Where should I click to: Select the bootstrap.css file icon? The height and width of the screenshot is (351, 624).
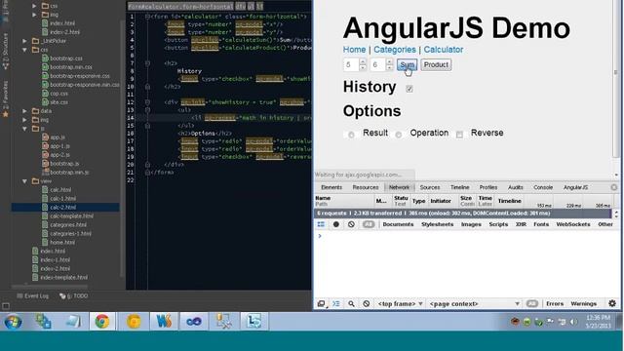coord(45,58)
